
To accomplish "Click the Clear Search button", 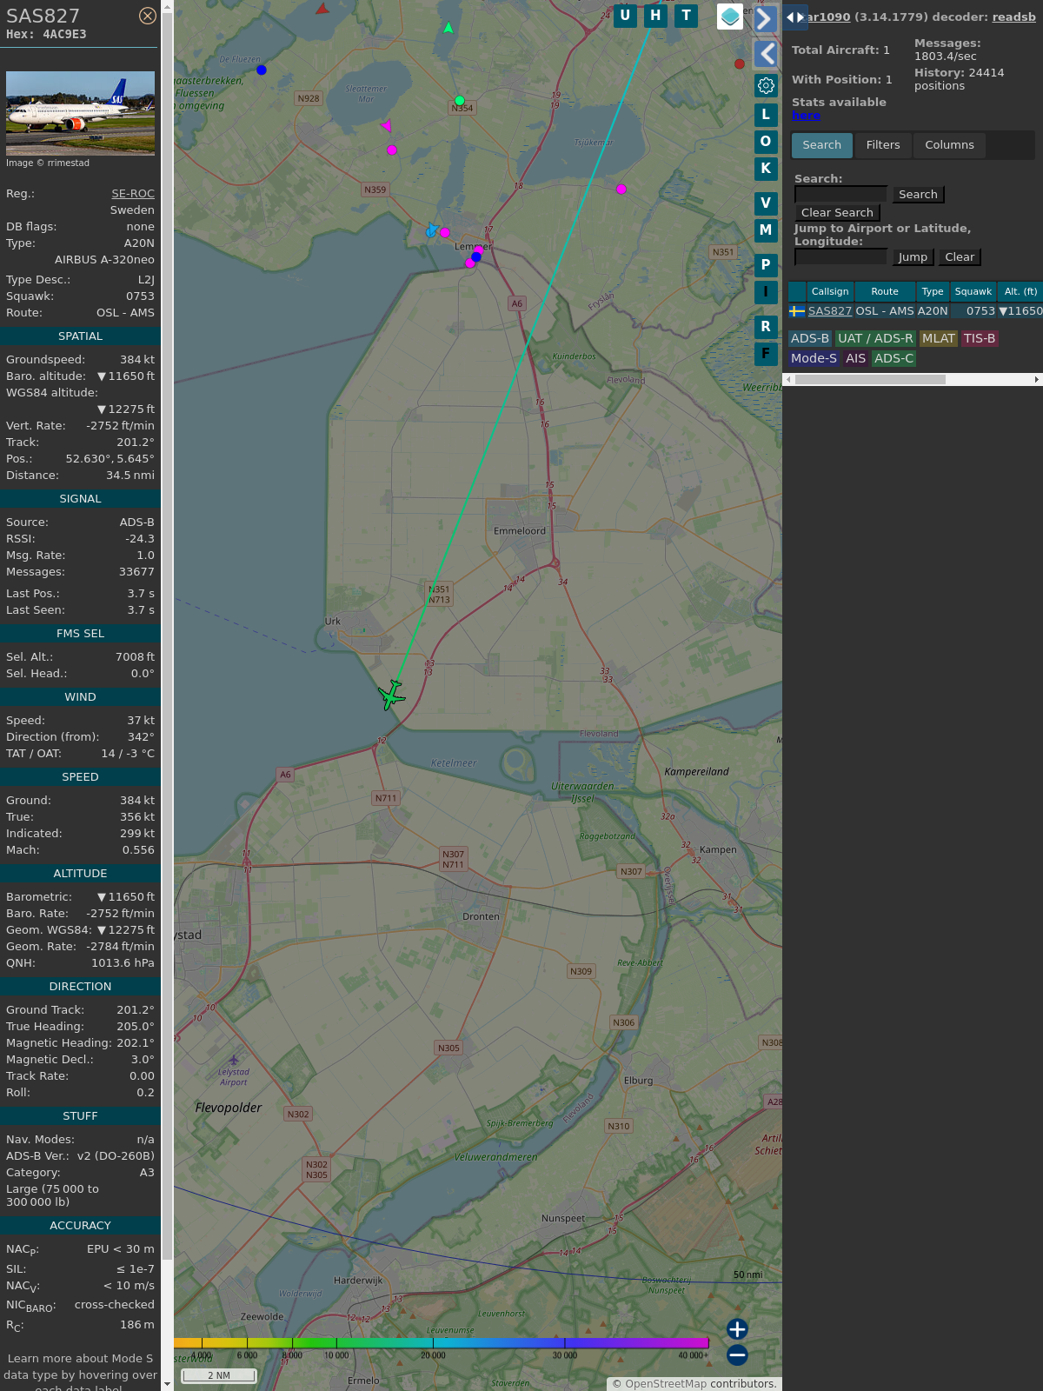I will [x=837, y=213].
